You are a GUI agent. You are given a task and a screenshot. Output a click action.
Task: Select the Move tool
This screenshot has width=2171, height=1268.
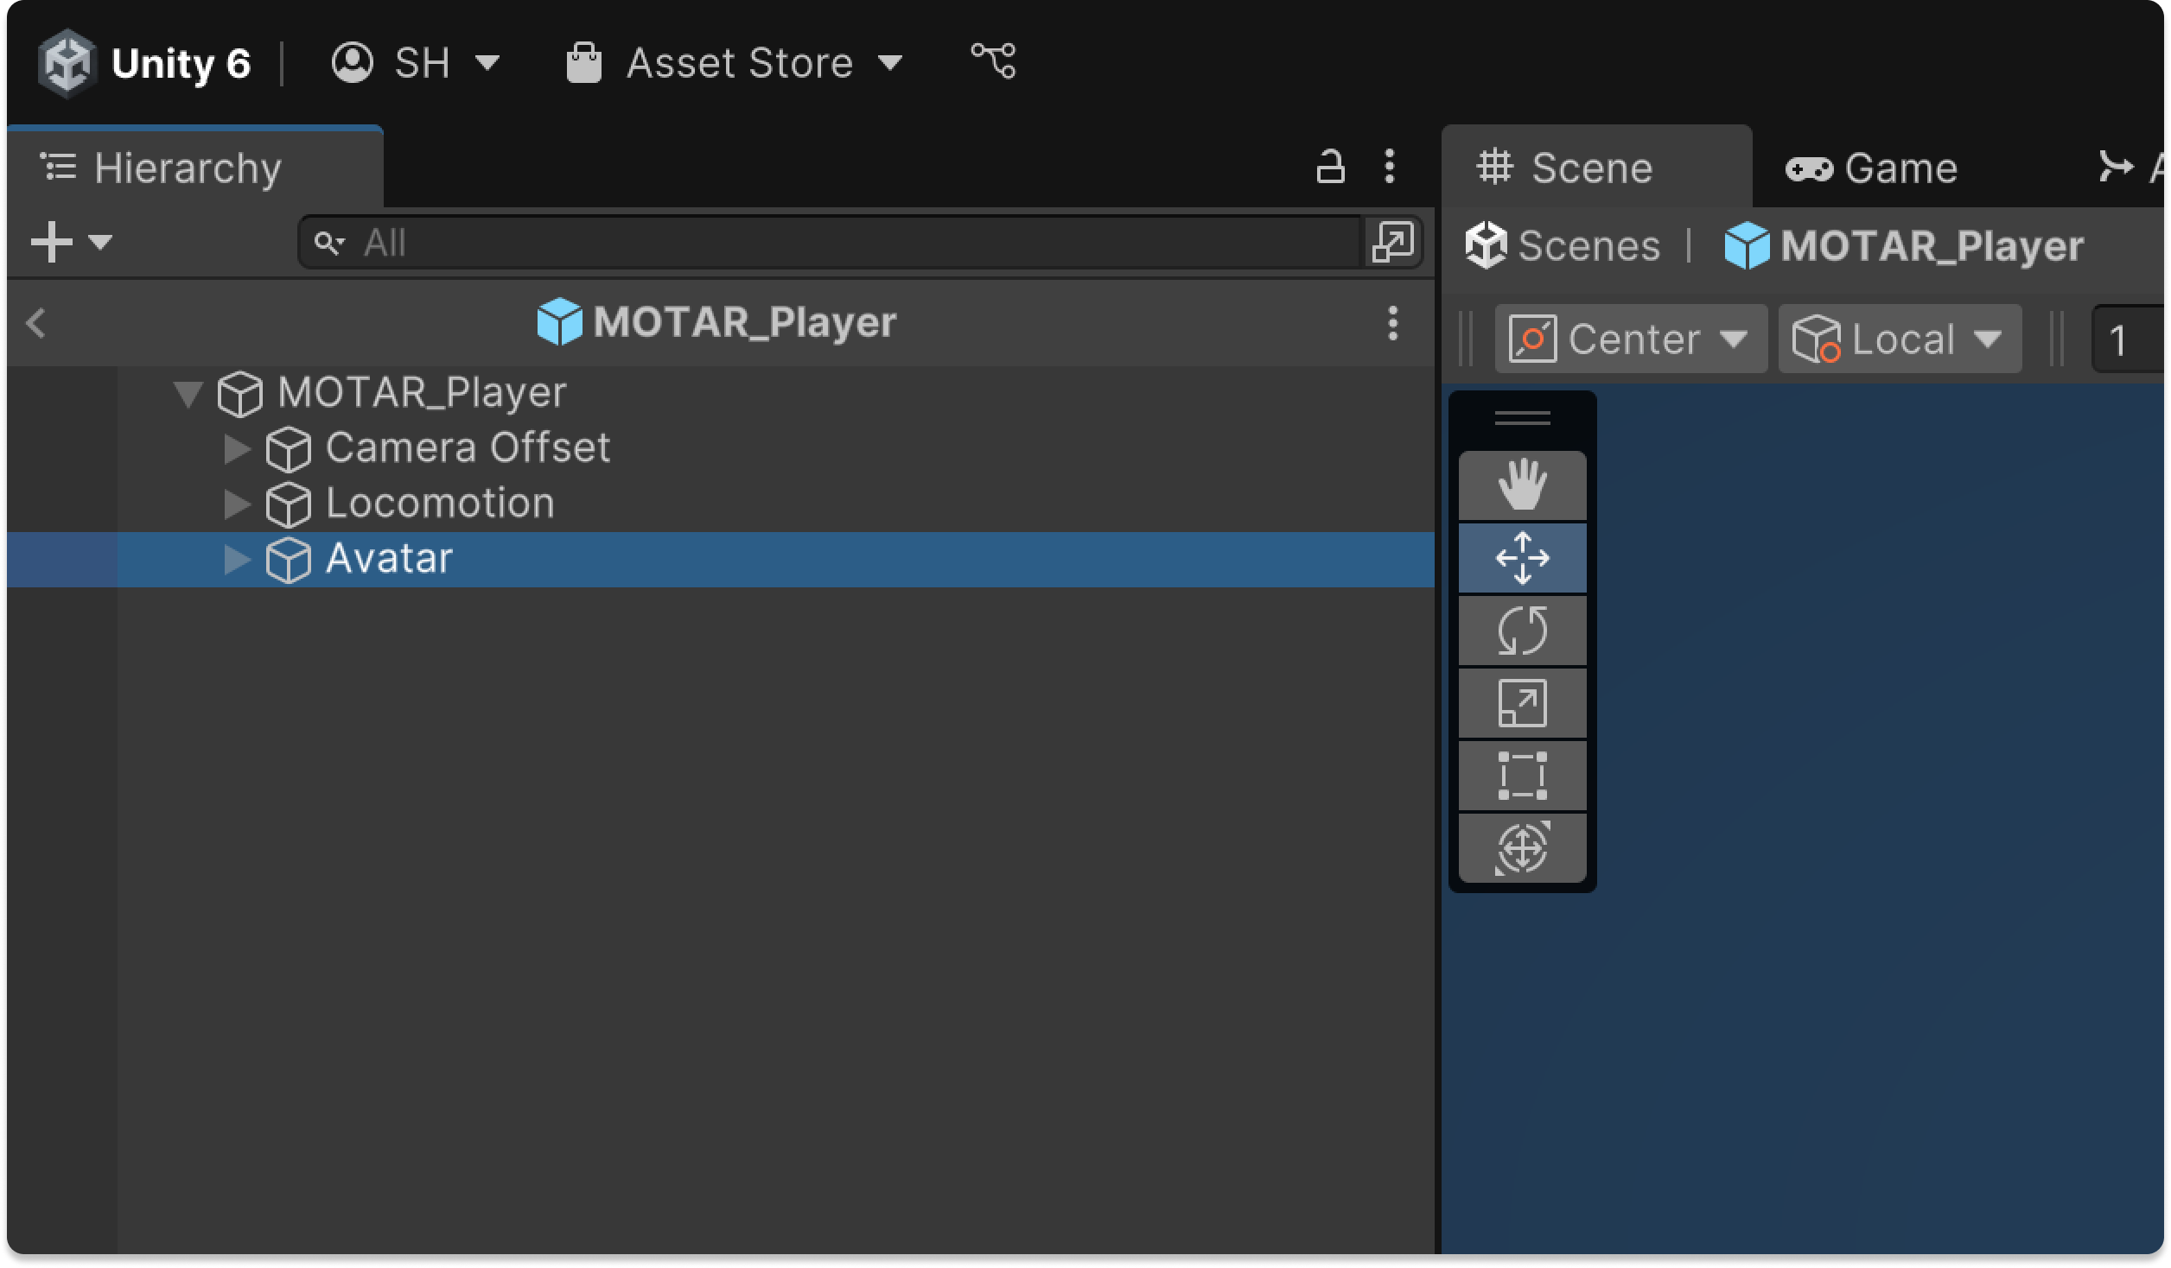click(1522, 558)
